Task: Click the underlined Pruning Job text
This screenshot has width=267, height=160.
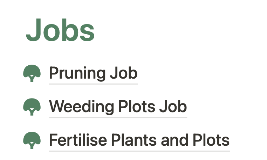Action: [93, 73]
